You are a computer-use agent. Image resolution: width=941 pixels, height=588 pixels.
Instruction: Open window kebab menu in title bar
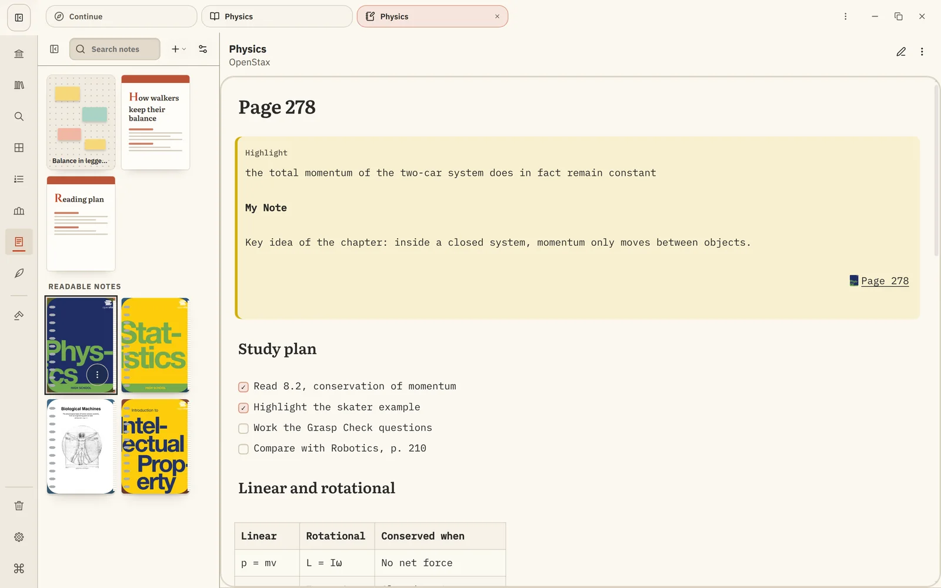tap(845, 16)
